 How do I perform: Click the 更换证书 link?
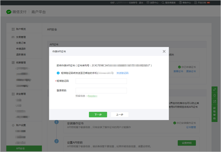[191, 71]
